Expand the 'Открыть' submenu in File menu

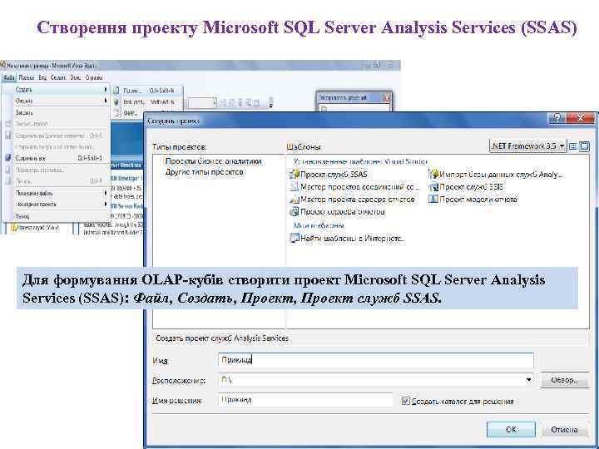(x=57, y=101)
